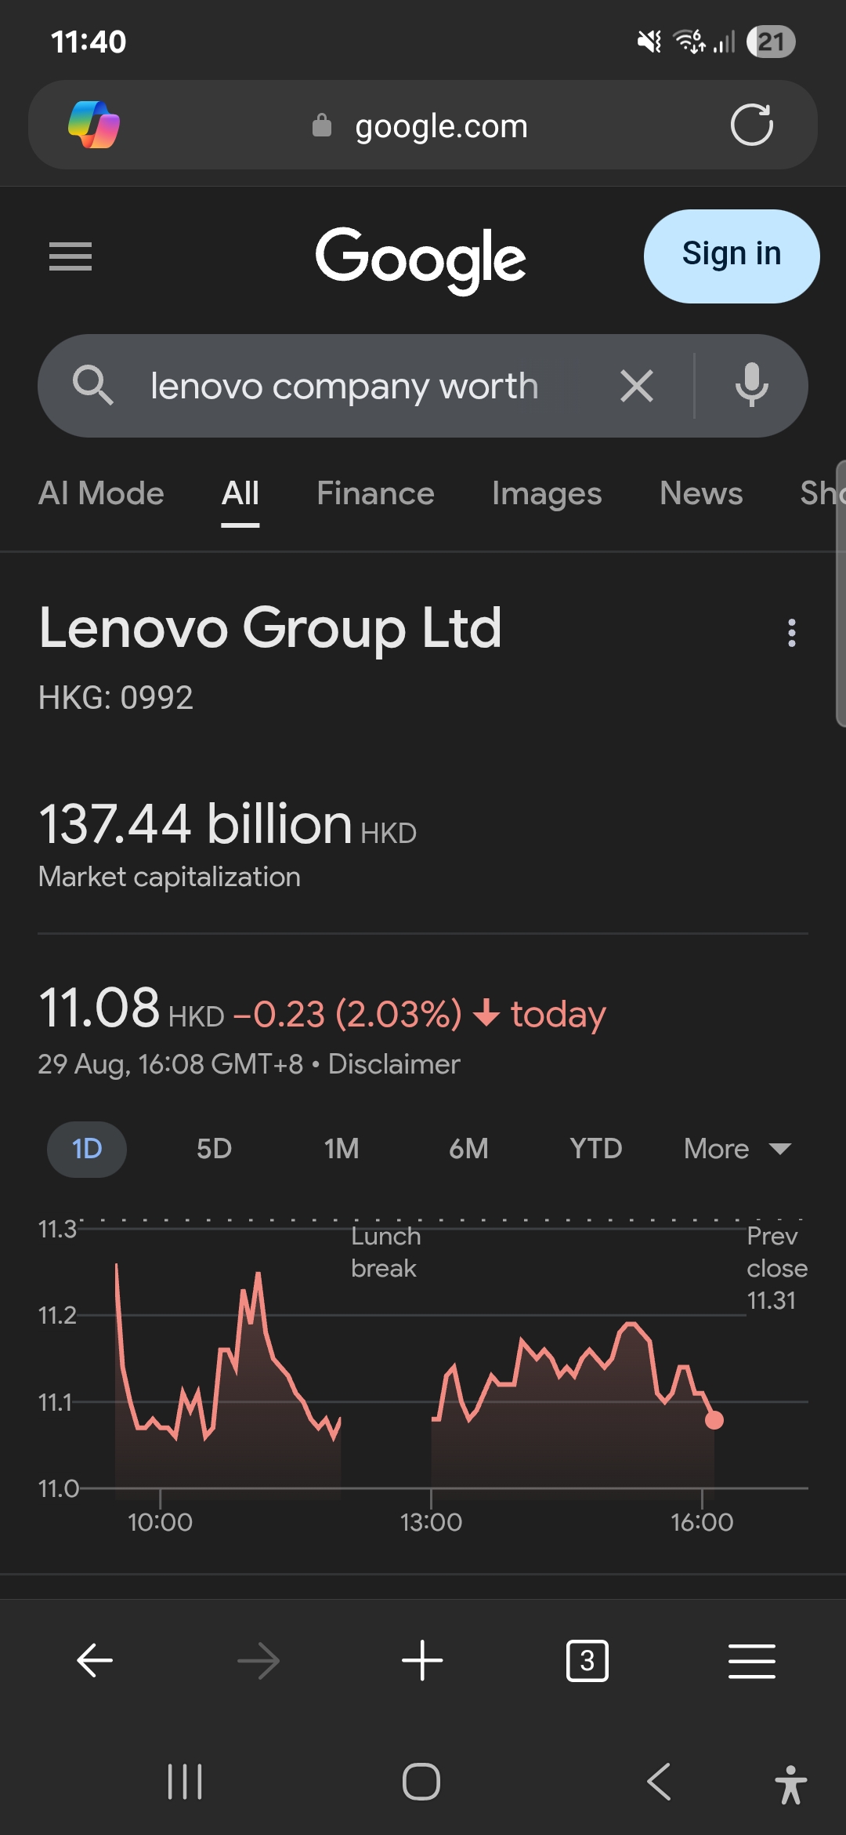Open the Disclaimer link
This screenshot has width=846, height=1835.
(x=394, y=1064)
